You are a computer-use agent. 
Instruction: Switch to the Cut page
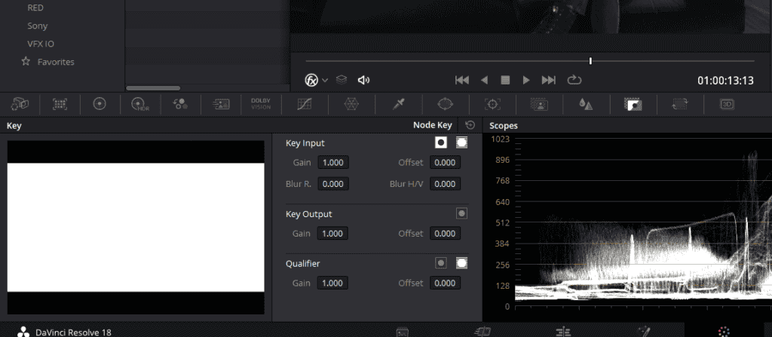pyautogui.click(x=482, y=332)
